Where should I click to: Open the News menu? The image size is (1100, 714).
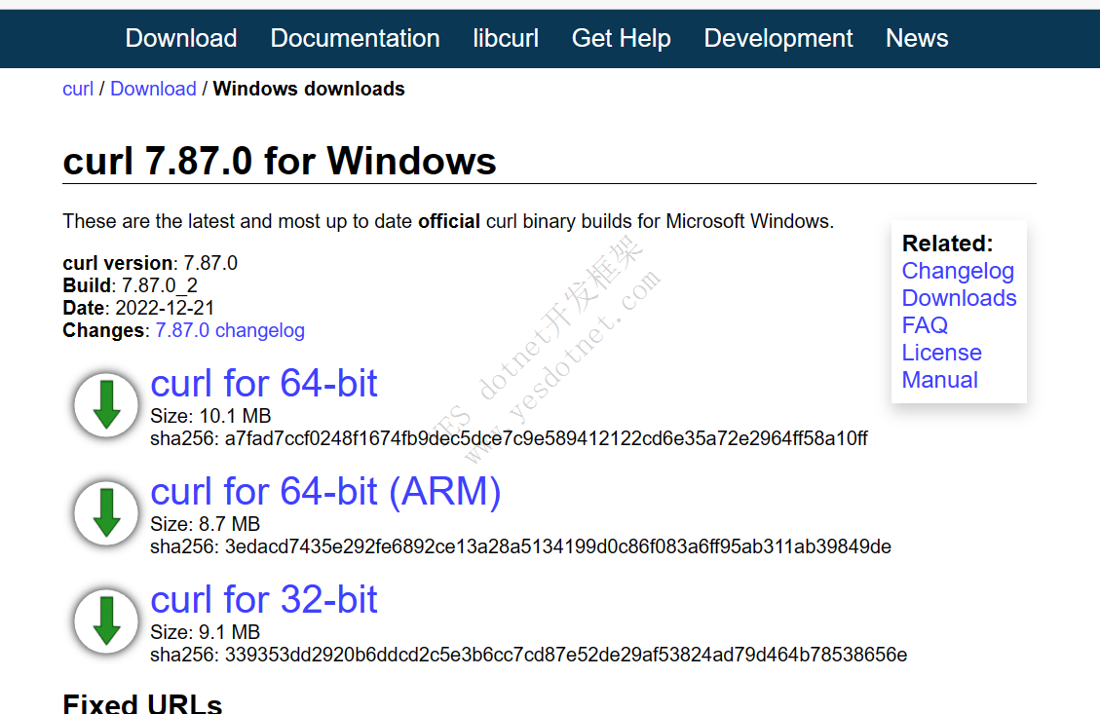click(x=917, y=38)
